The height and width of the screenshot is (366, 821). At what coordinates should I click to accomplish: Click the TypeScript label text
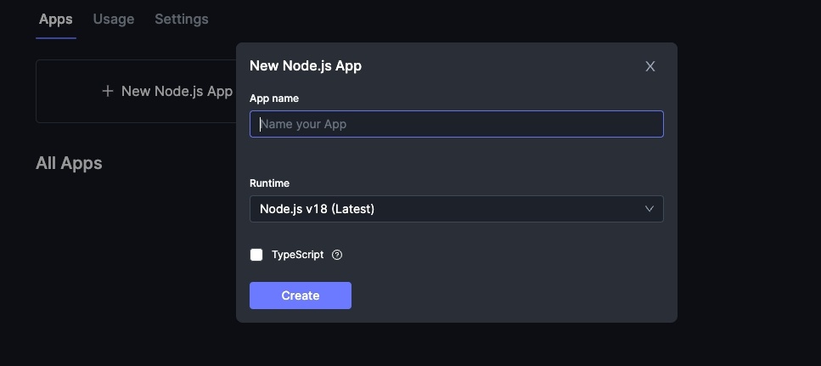pyautogui.click(x=297, y=255)
